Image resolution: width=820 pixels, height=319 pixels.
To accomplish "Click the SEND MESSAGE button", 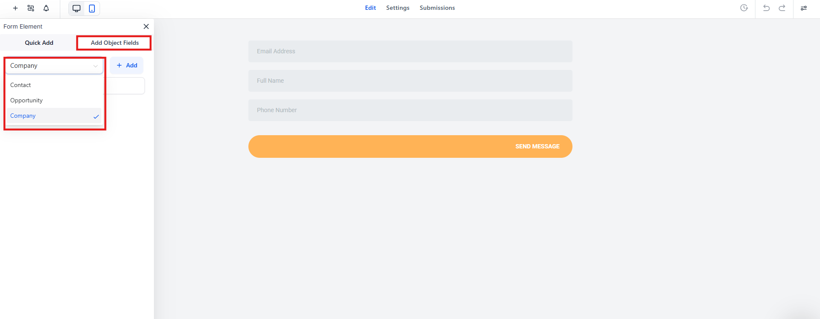I will [x=410, y=146].
